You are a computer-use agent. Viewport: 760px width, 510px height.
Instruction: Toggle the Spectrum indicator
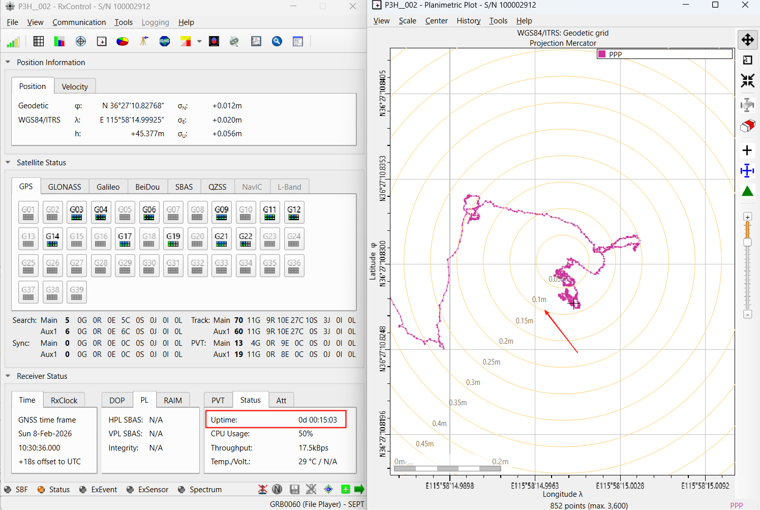[x=200, y=490]
